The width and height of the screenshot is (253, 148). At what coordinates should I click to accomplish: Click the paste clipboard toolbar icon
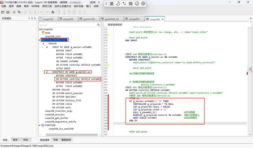click(x=36, y=12)
